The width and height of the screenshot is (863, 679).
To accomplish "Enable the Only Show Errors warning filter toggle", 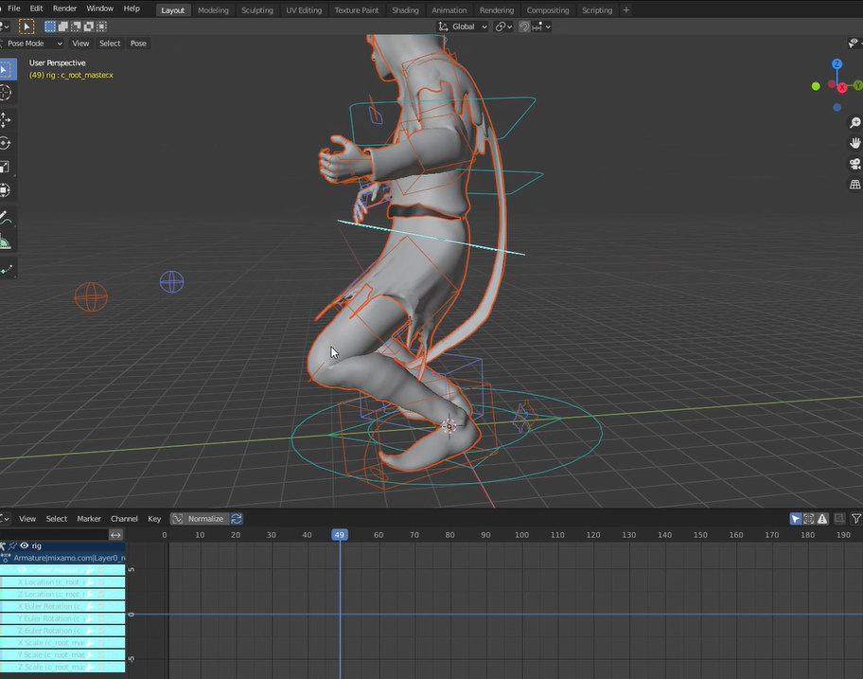I will [822, 518].
